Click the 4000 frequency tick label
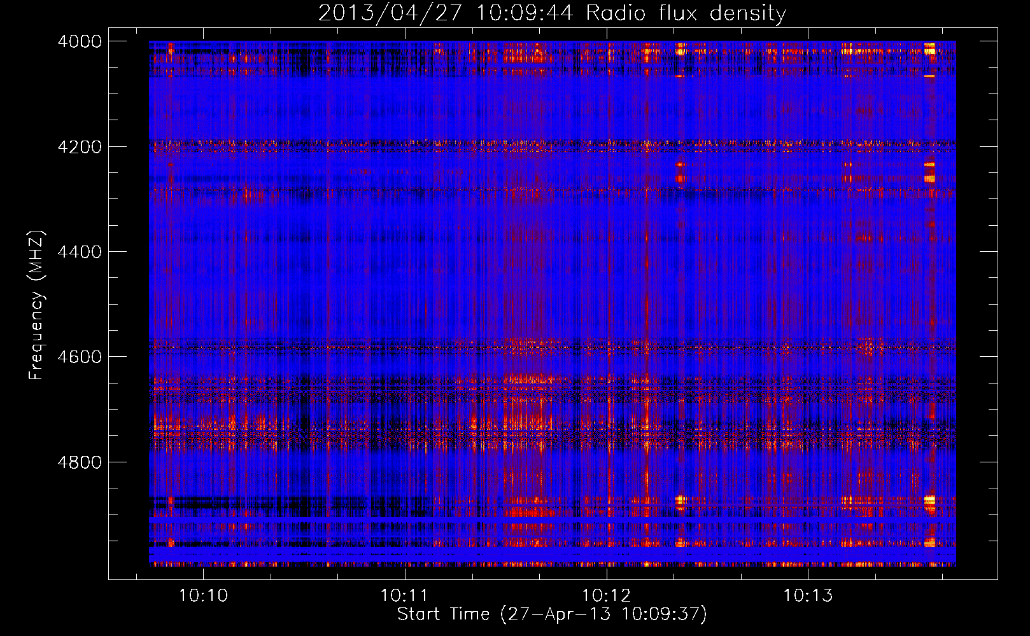 click(x=80, y=41)
